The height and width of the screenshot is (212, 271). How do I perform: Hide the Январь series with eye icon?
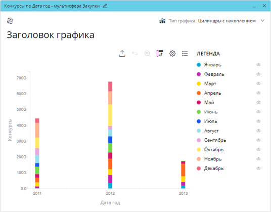pyautogui.click(x=258, y=65)
